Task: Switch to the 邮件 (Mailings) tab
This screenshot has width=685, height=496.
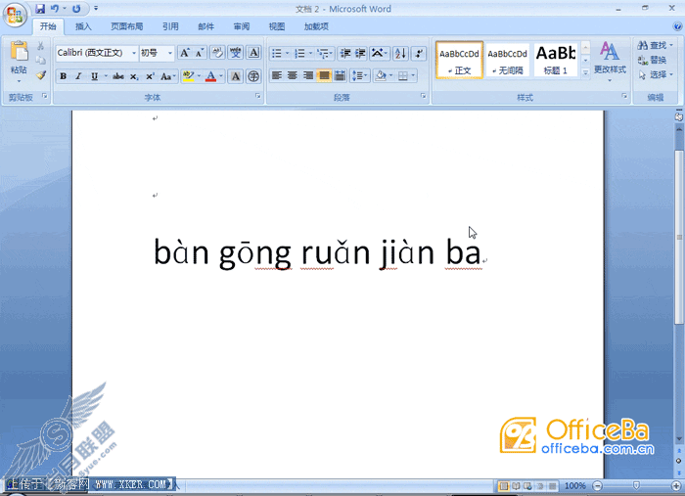Action: pos(205,26)
